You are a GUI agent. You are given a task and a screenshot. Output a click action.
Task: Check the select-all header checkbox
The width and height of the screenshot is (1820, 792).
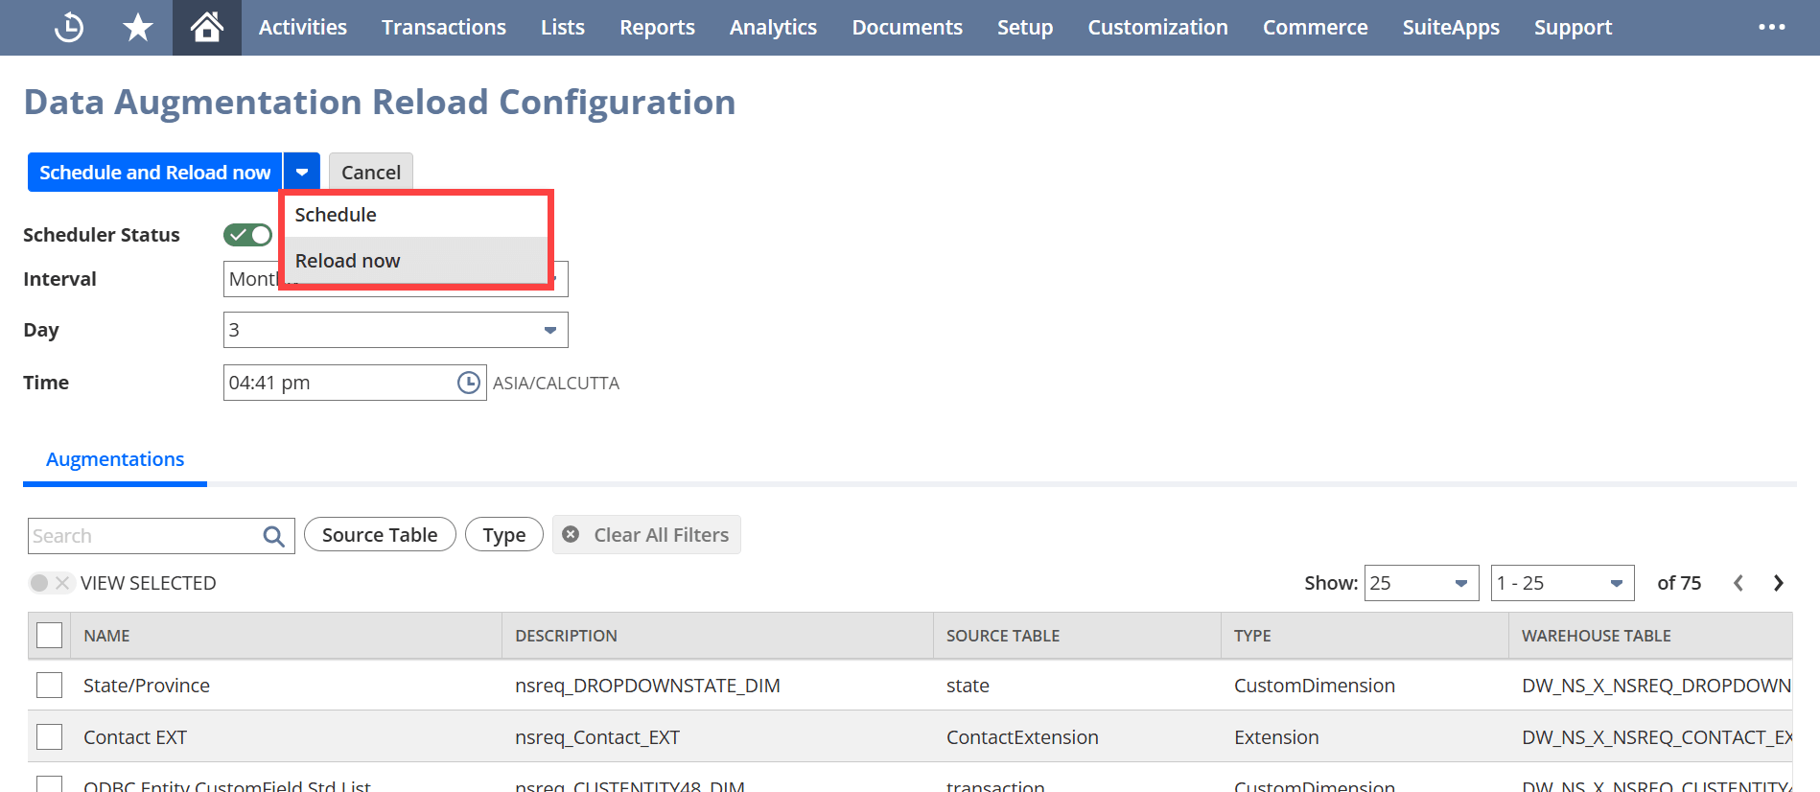(49, 636)
